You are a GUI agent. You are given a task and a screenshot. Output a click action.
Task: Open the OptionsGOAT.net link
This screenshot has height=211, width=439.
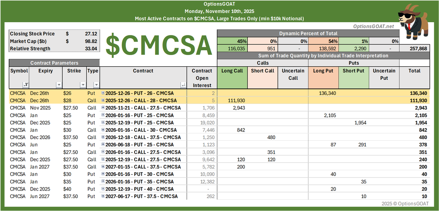[374, 26]
